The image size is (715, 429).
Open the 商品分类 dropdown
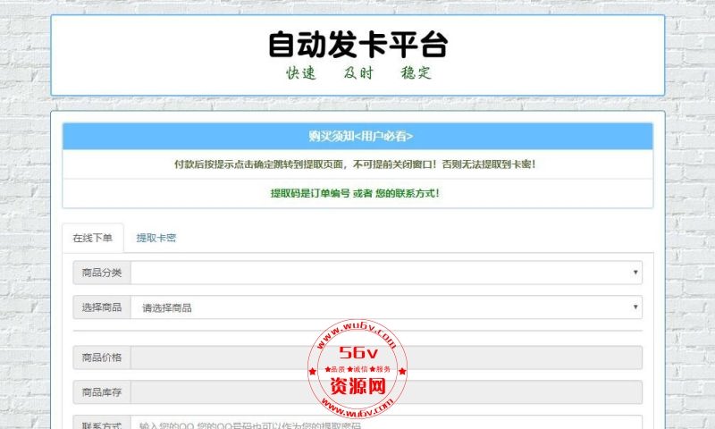[x=386, y=273]
